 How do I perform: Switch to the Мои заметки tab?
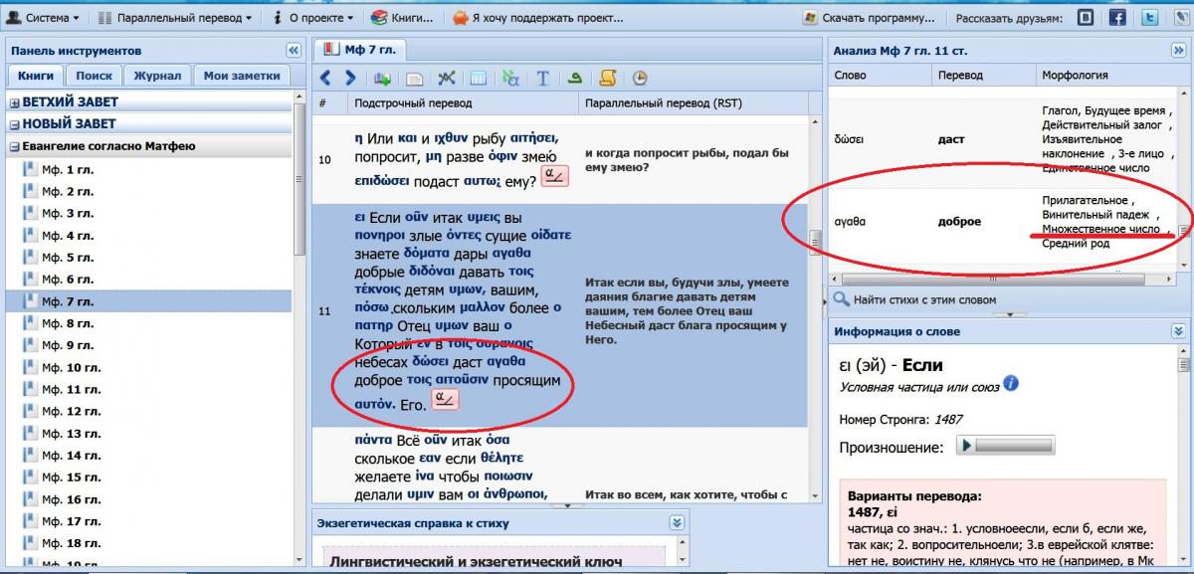pyautogui.click(x=241, y=76)
